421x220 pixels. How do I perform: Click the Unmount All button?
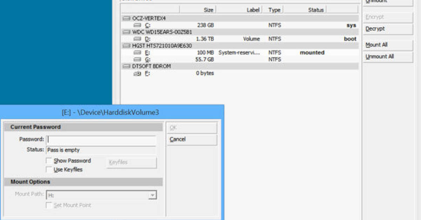(x=387, y=57)
